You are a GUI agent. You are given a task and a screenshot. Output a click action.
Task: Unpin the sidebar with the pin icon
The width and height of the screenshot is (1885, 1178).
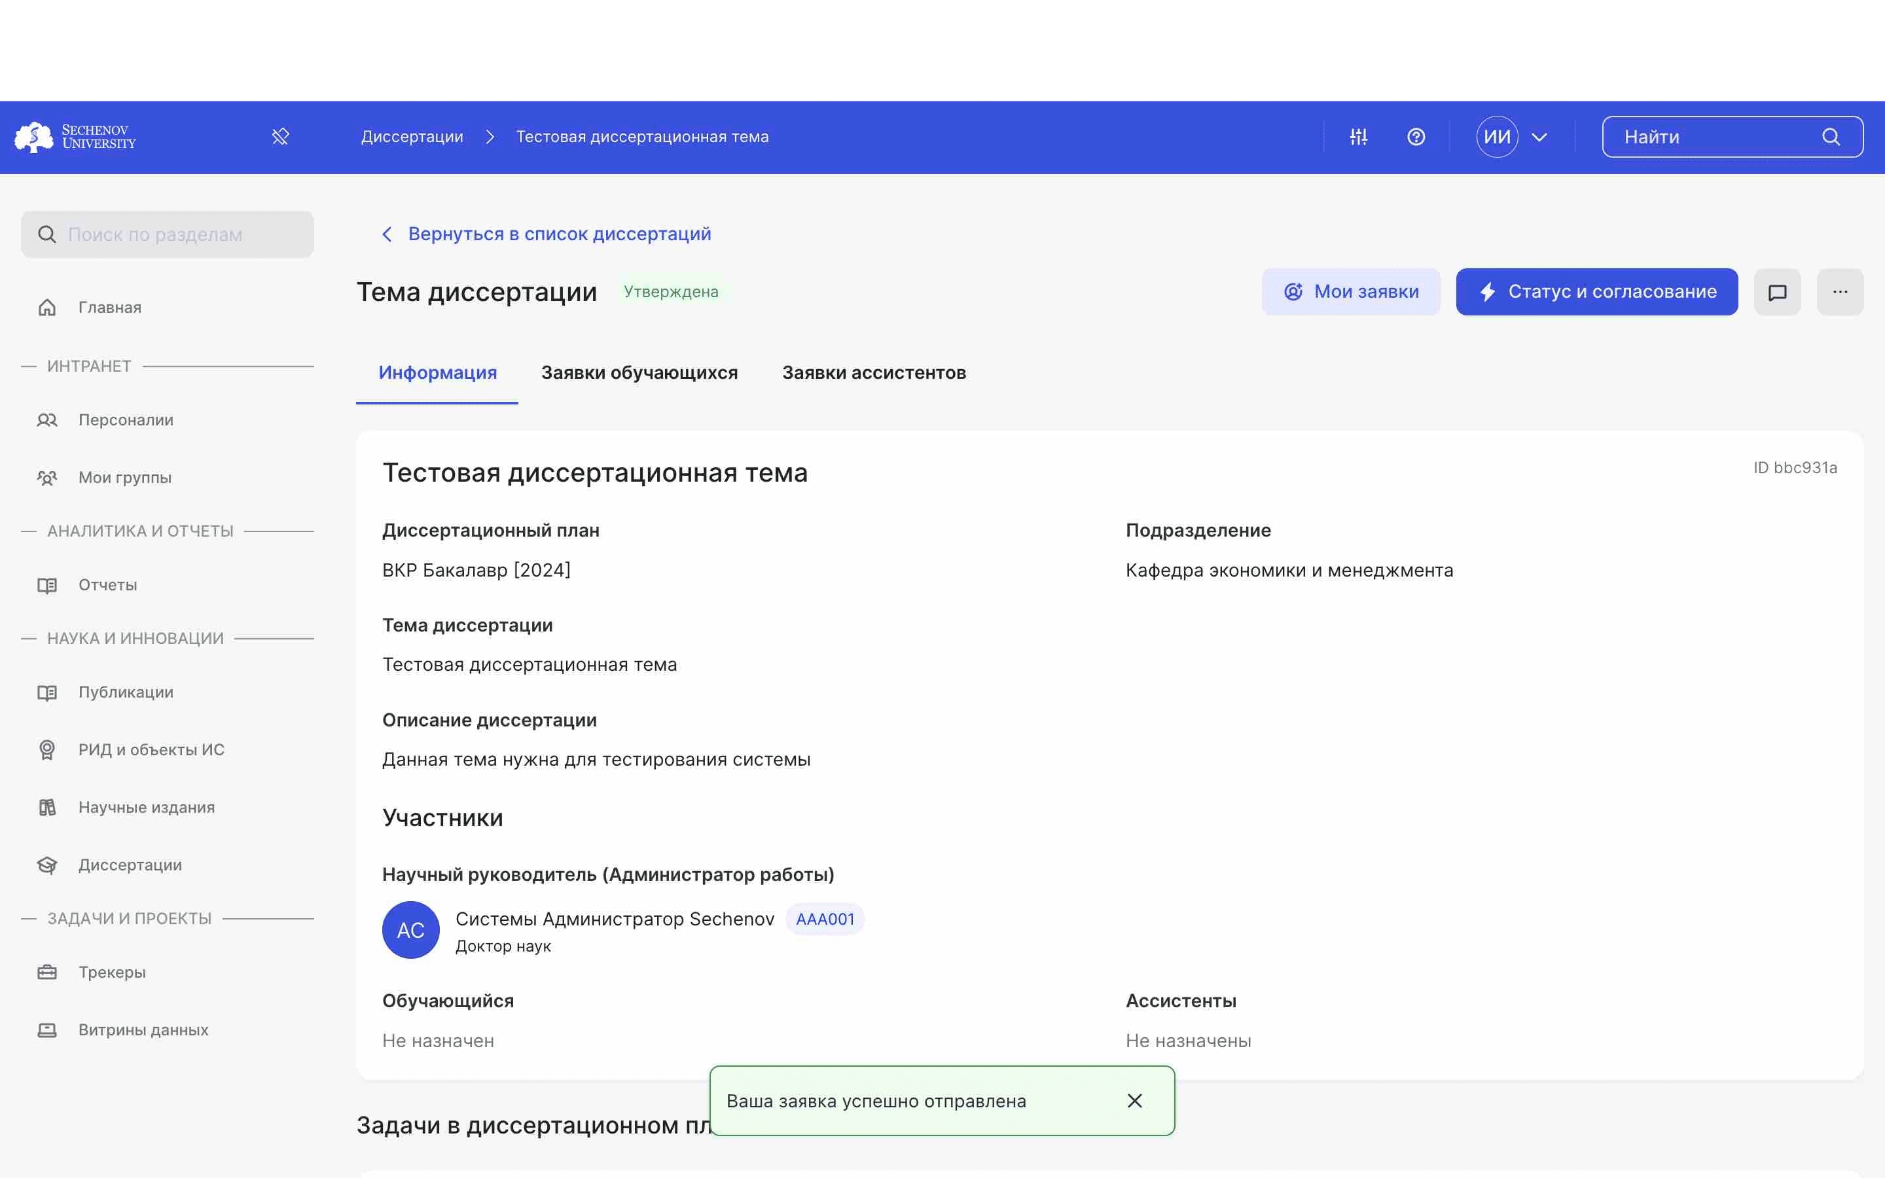[x=280, y=137]
